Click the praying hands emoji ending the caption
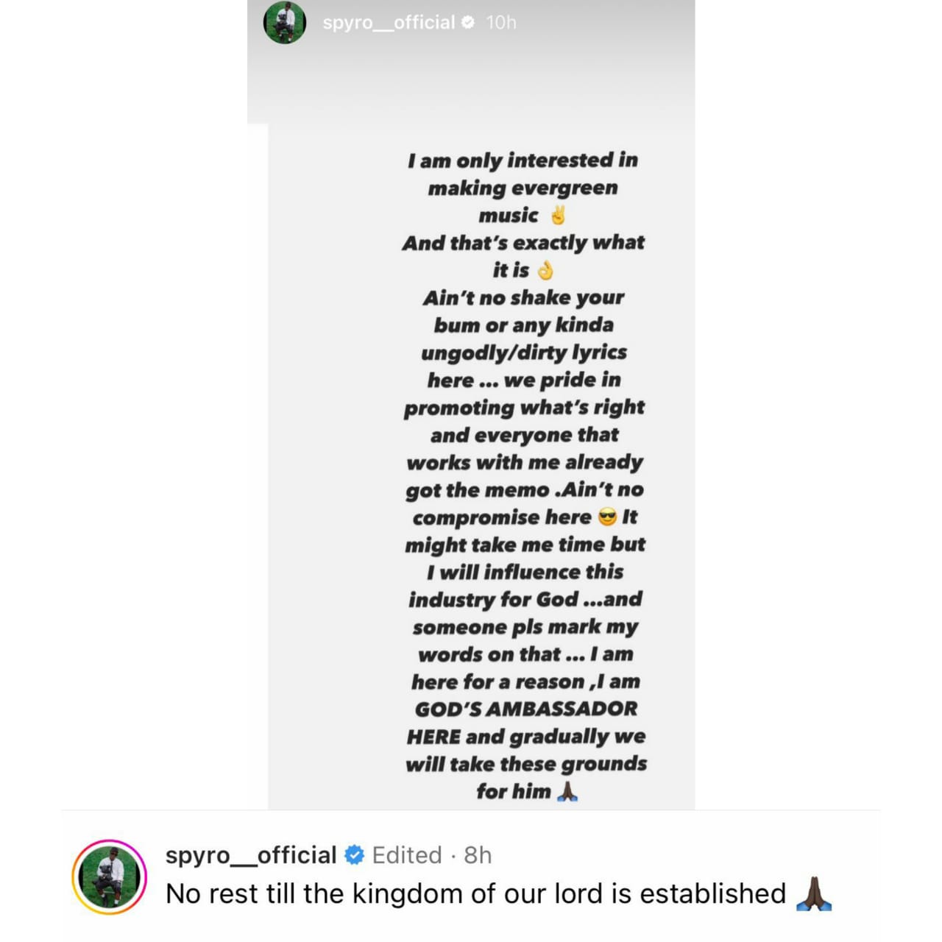This screenshot has width=942, height=942. pos(814,893)
